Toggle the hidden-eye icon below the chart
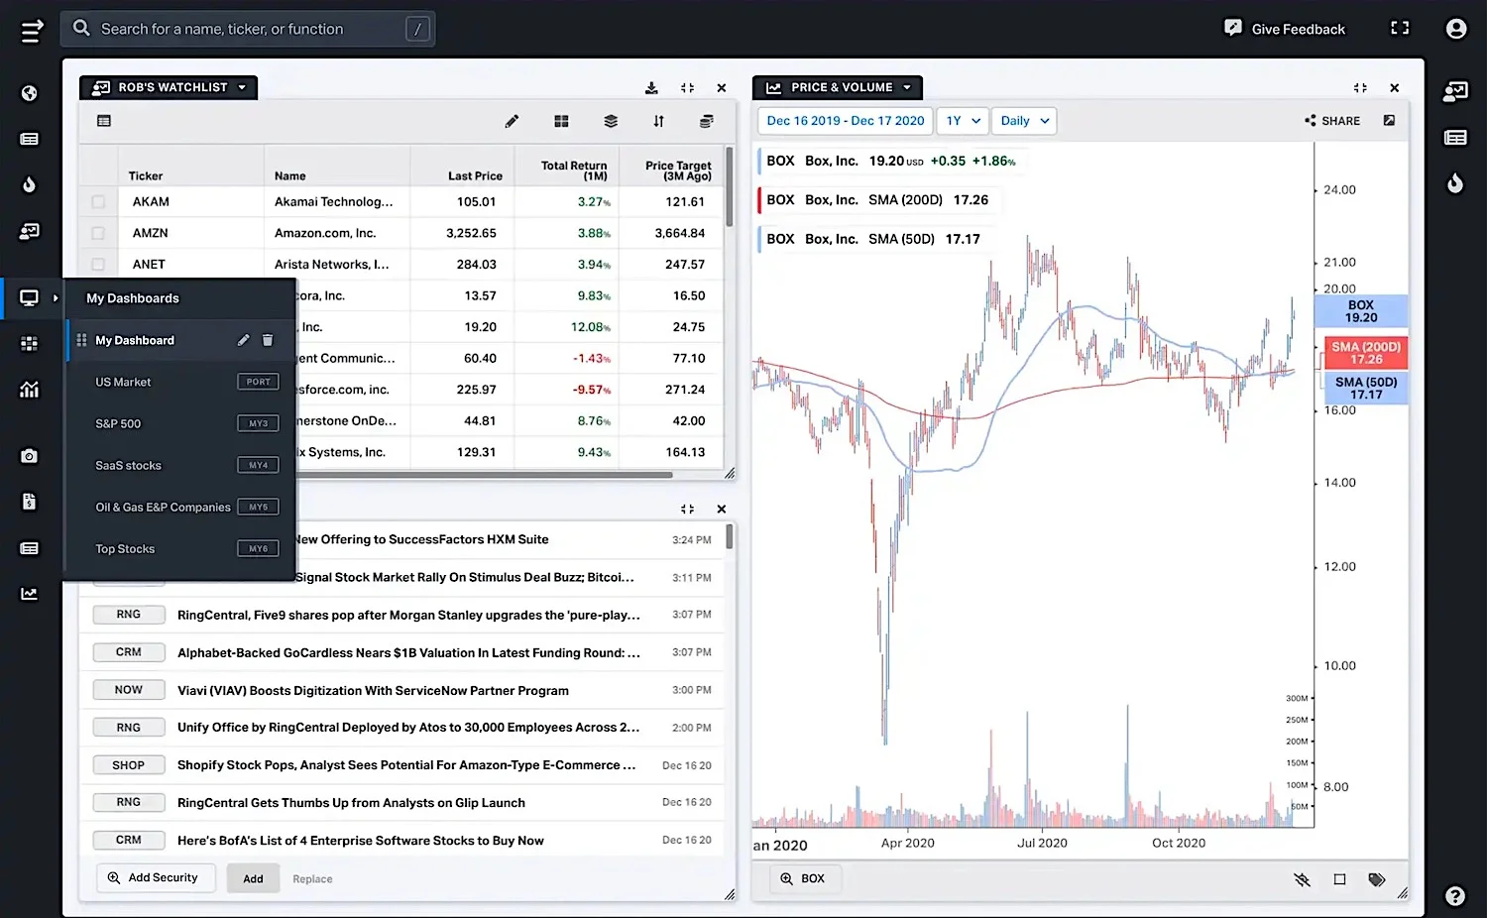Viewport: 1487px width, 918px height. [1303, 879]
